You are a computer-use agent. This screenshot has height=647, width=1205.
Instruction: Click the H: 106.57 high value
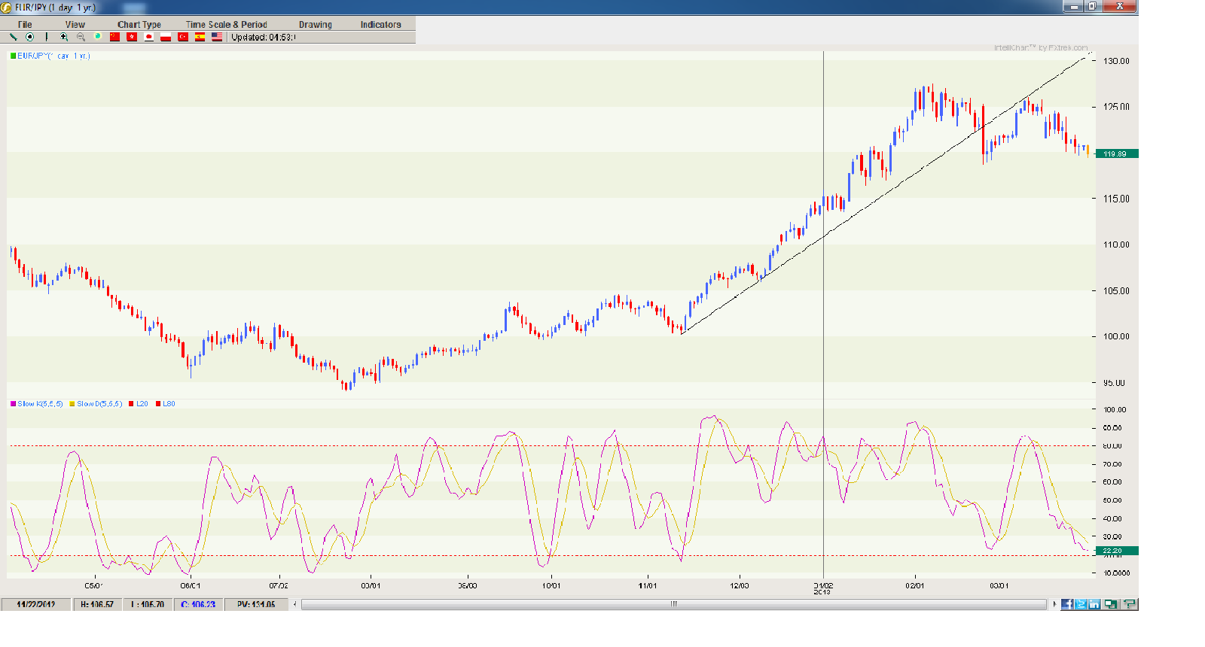click(x=97, y=604)
